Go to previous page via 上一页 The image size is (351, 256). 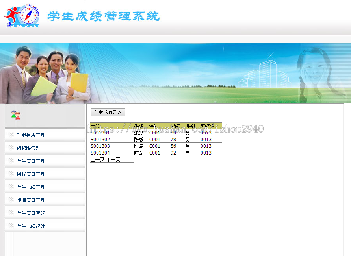coord(97,160)
